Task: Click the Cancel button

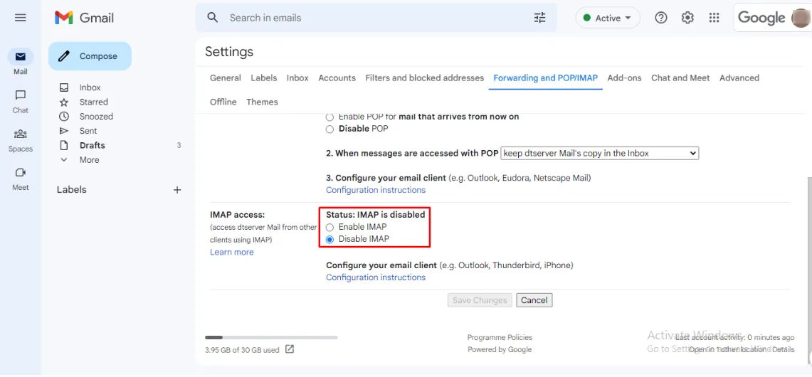Action: click(534, 300)
